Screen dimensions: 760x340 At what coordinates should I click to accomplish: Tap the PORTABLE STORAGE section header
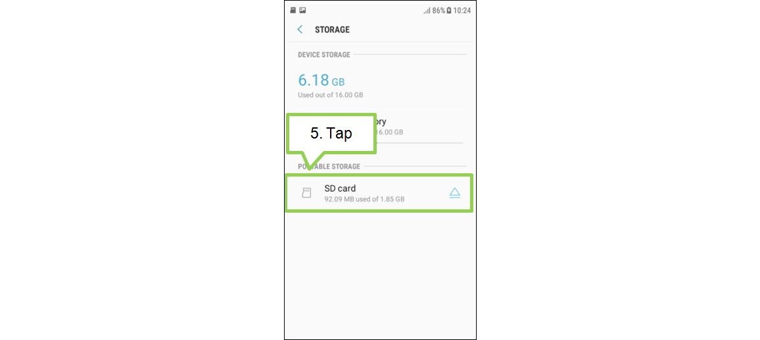[x=329, y=166]
